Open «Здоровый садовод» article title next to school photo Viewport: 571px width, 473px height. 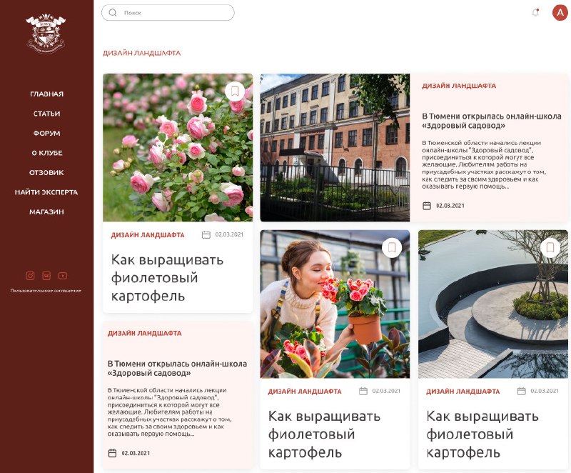coord(492,121)
